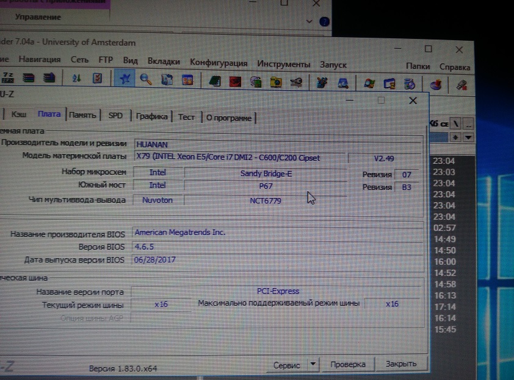The image size is (514, 380).
Task: Open the Графика tab
Action: (151, 116)
